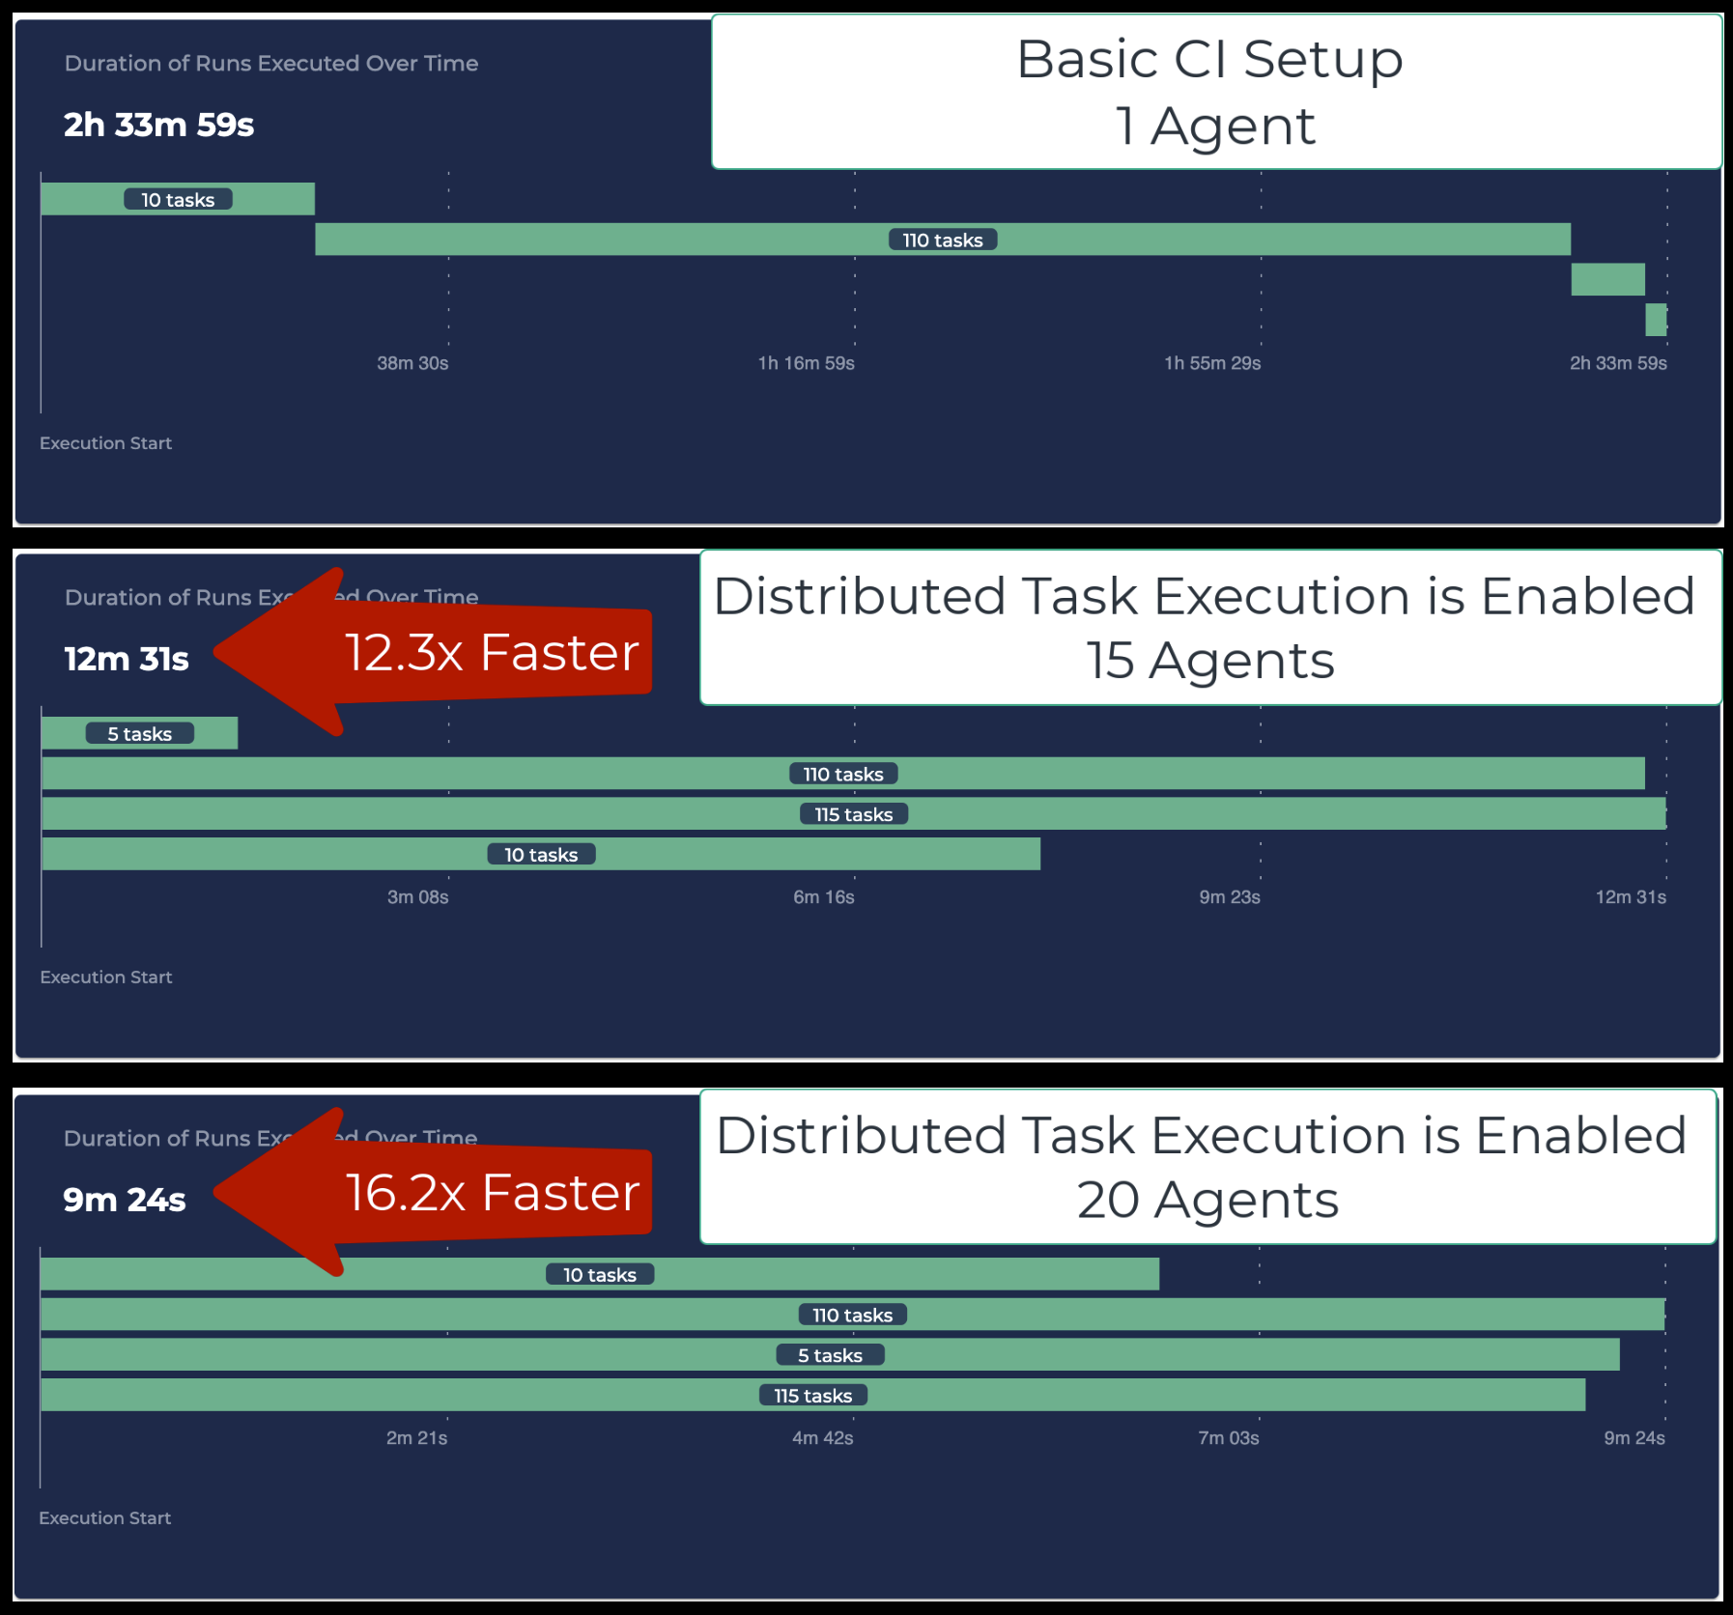
Task: Click the 38m 30s axis marker
Action: click(x=412, y=363)
